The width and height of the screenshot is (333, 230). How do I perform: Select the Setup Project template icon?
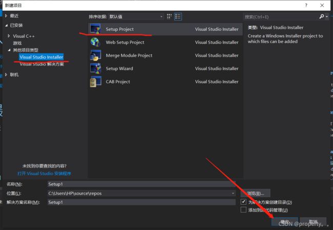click(95, 29)
